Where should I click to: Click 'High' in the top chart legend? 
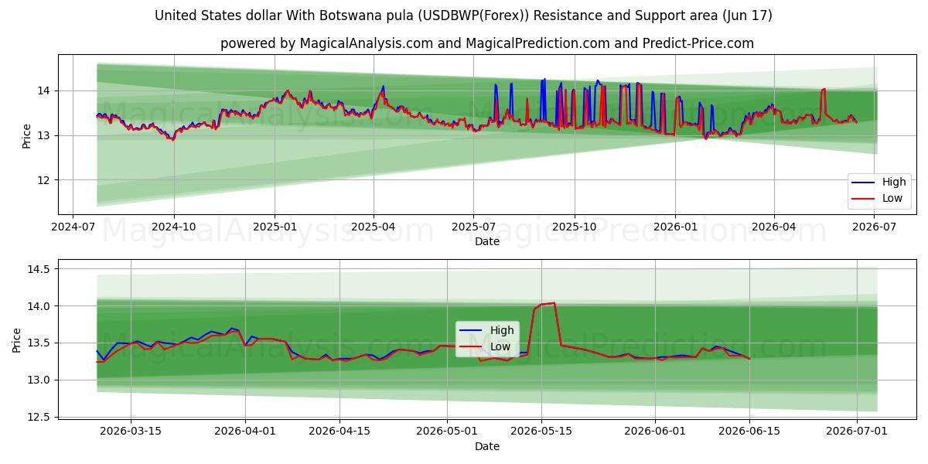(x=894, y=183)
